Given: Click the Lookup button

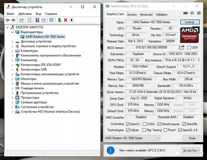Looking at the screenshot, I should pyautogui.click(x=190, y=22).
